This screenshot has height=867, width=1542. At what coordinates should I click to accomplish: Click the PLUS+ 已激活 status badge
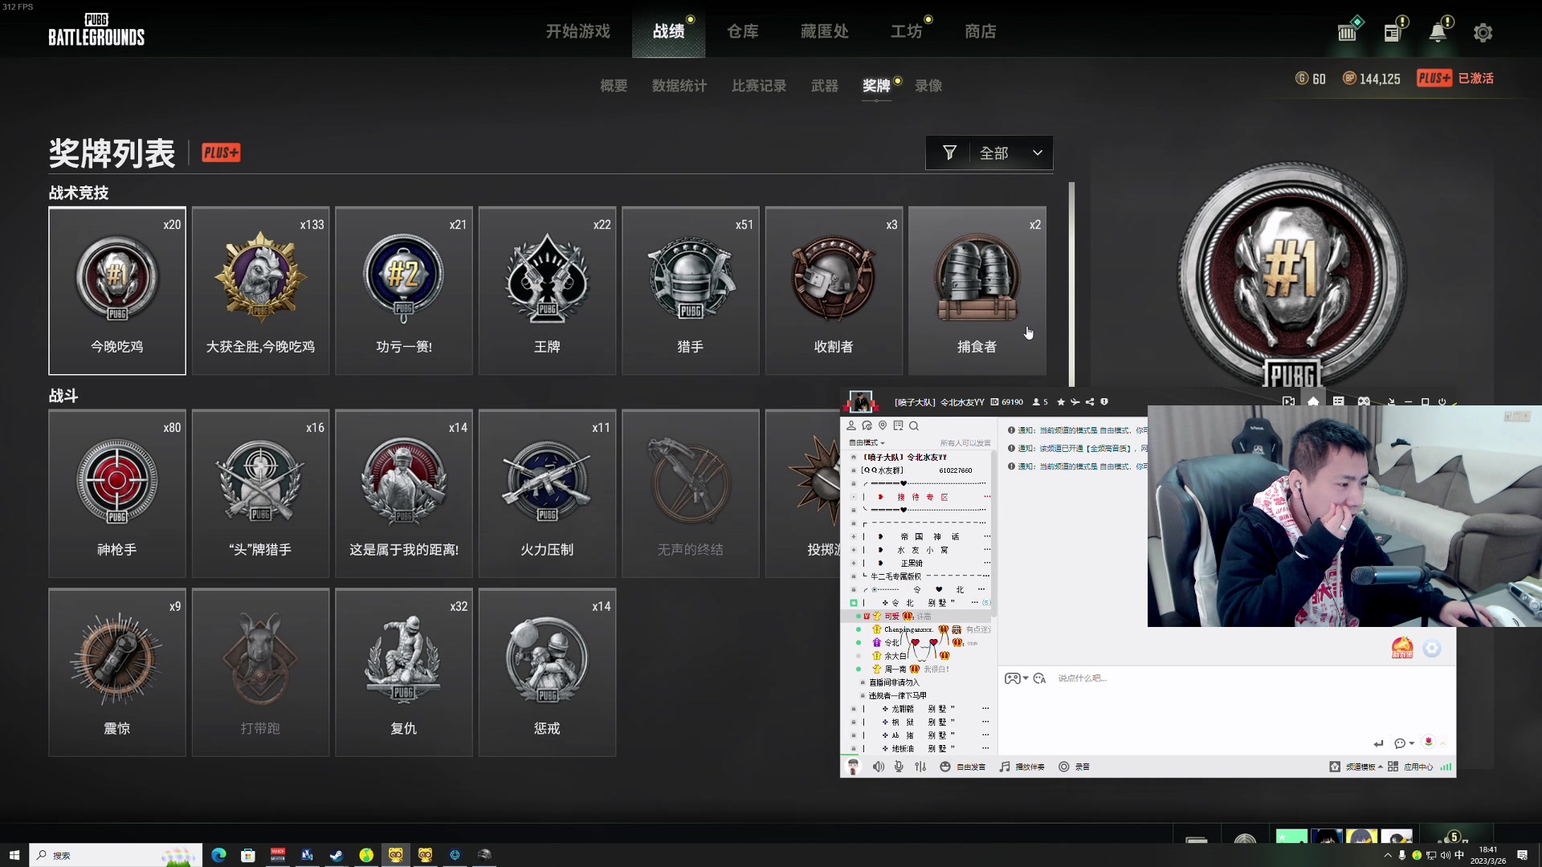(1455, 78)
